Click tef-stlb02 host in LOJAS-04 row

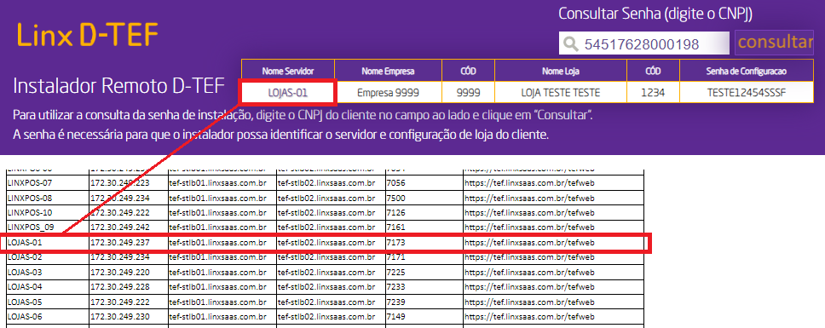pyautogui.click(x=326, y=287)
